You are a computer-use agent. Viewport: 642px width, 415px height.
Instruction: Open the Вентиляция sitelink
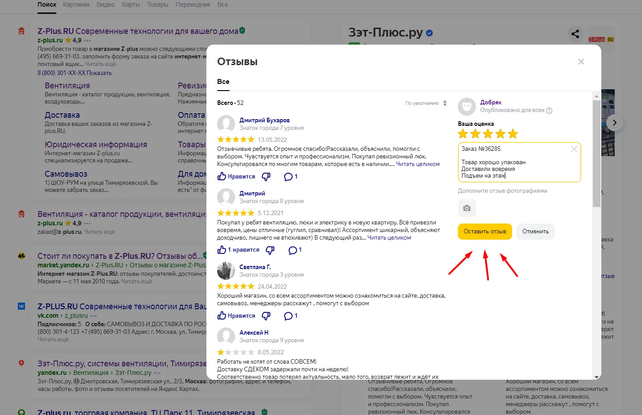tap(67, 86)
